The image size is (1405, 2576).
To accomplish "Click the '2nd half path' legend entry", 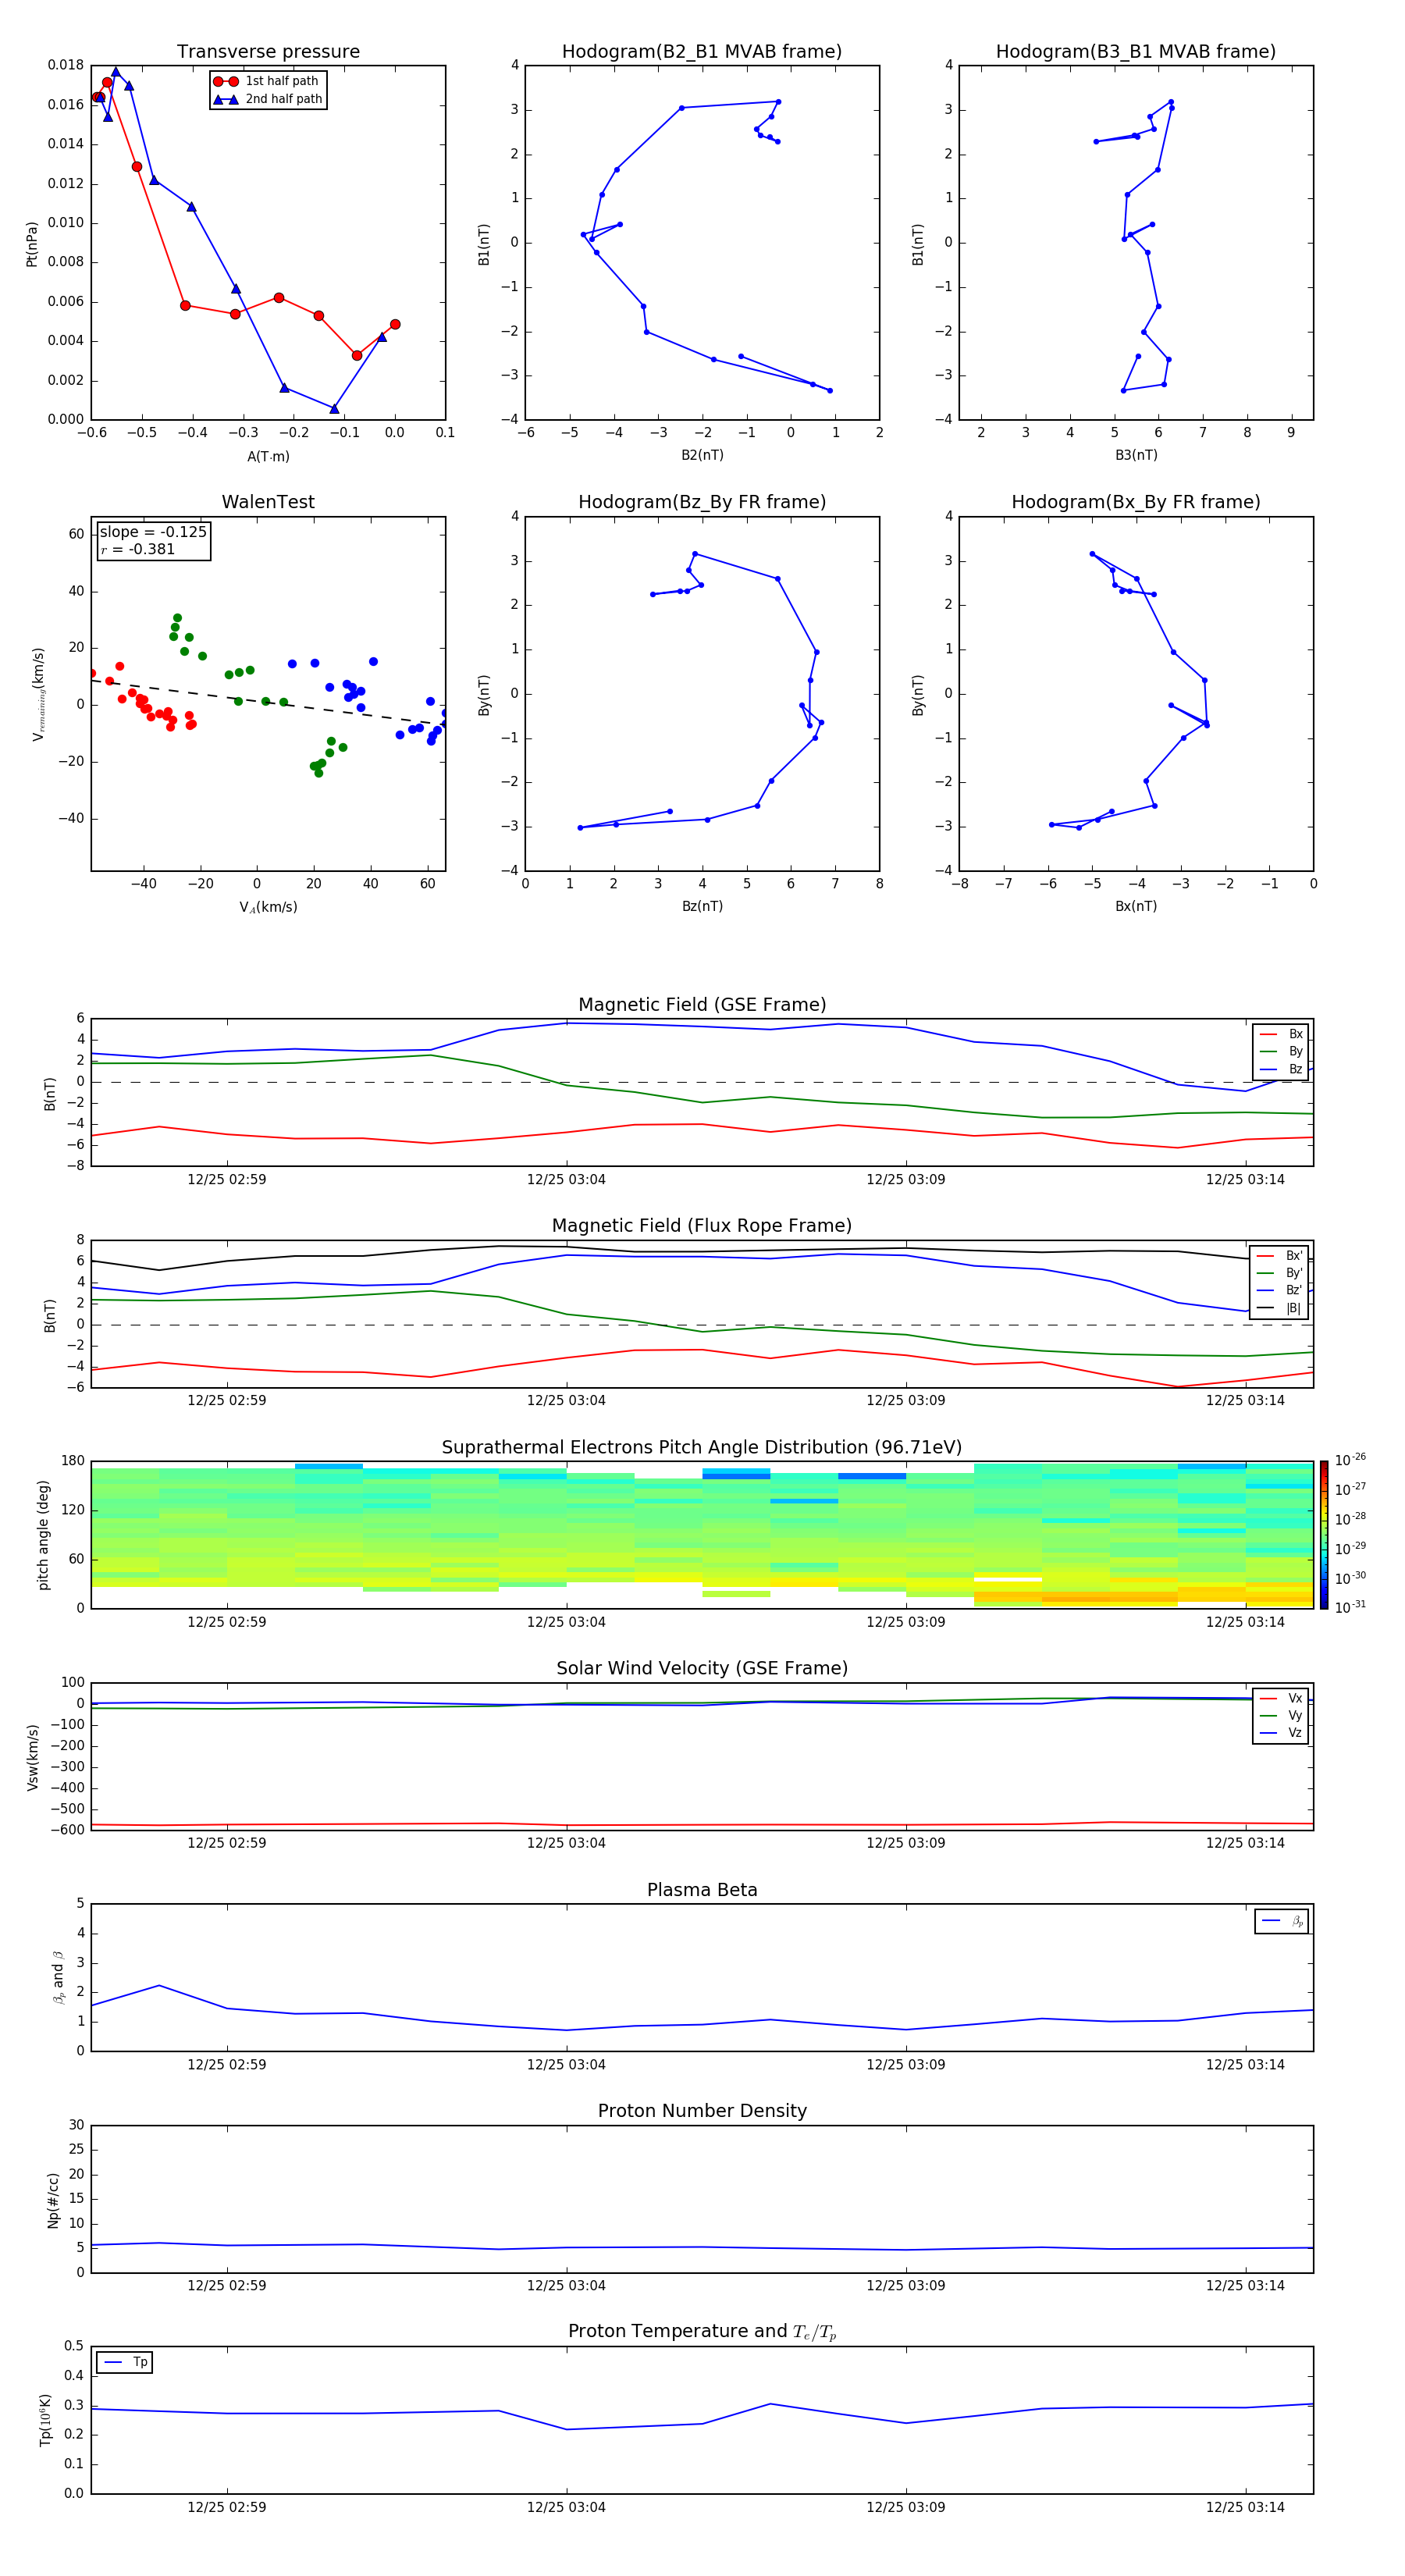I will pyautogui.click(x=283, y=99).
